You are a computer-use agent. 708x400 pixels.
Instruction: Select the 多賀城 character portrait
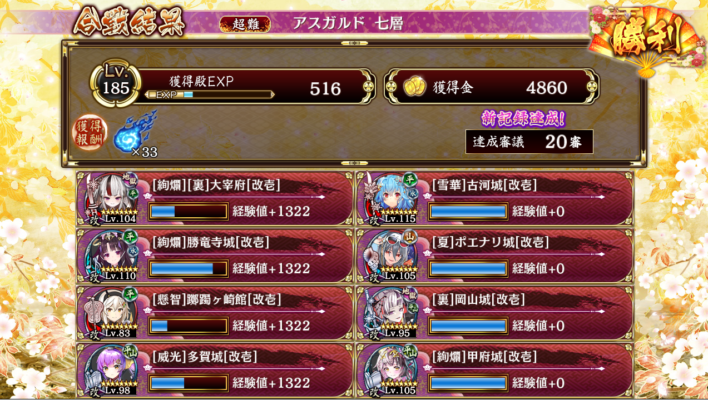[110, 369]
